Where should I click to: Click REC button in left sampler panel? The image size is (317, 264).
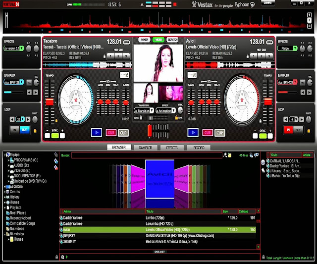tap(29, 83)
